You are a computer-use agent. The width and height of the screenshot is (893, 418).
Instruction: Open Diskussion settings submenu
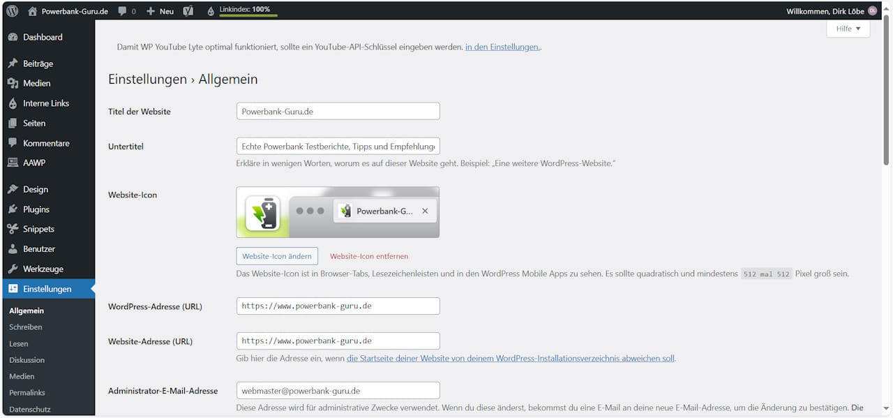27,360
